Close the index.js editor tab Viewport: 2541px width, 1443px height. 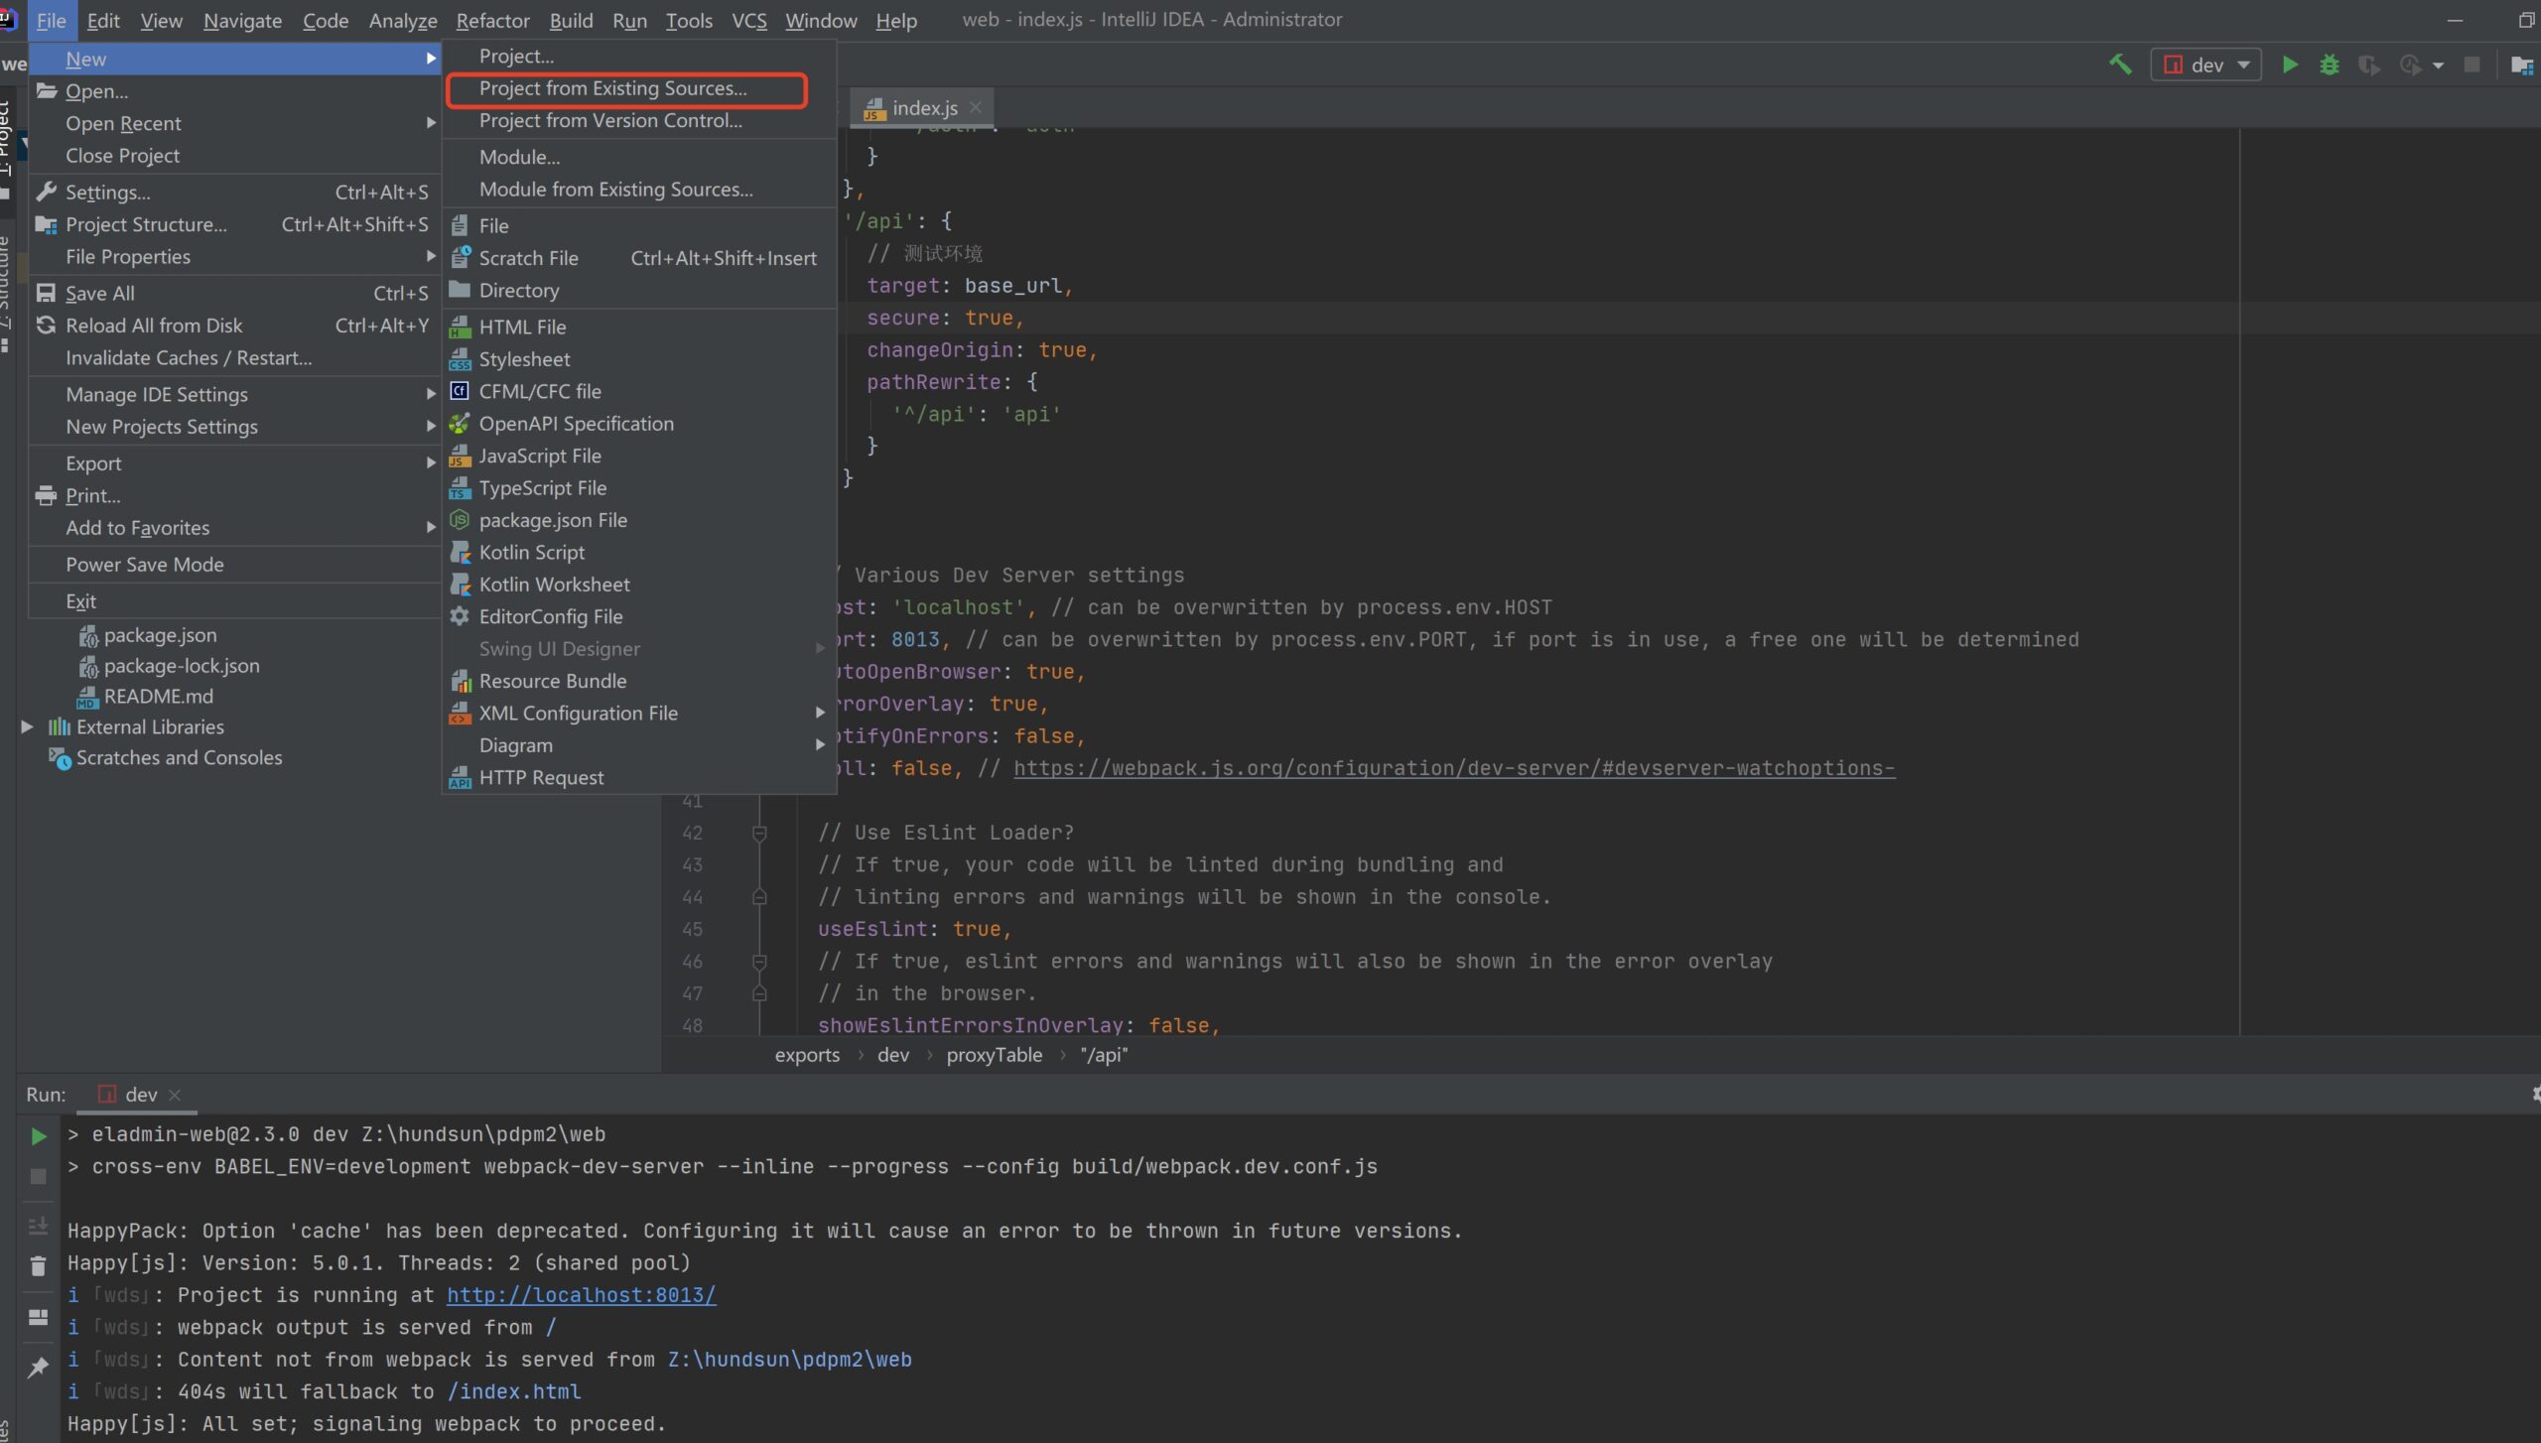(976, 107)
